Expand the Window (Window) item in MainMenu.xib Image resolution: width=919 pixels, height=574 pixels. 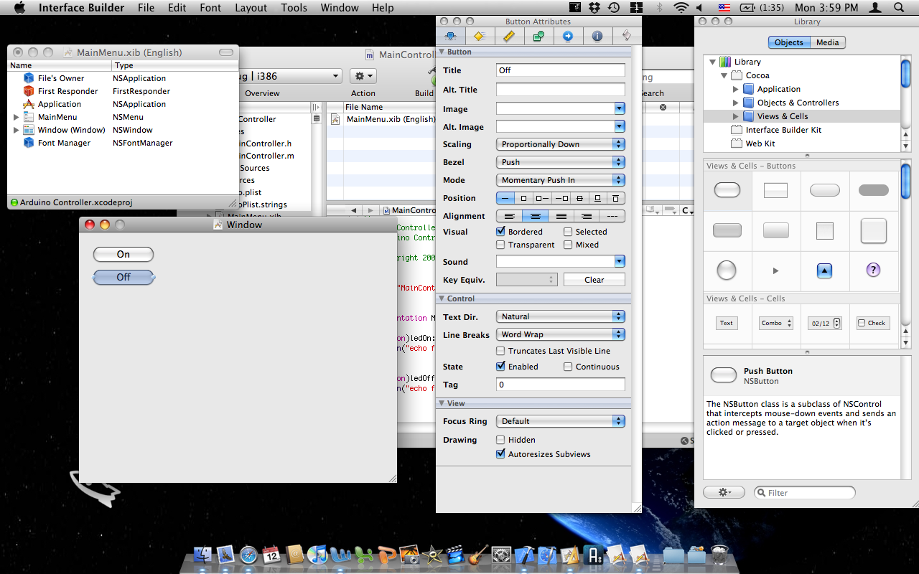pyautogui.click(x=17, y=130)
